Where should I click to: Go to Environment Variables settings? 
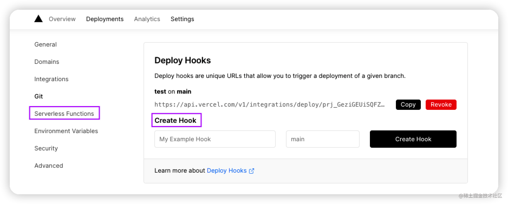click(x=66, y=131)
